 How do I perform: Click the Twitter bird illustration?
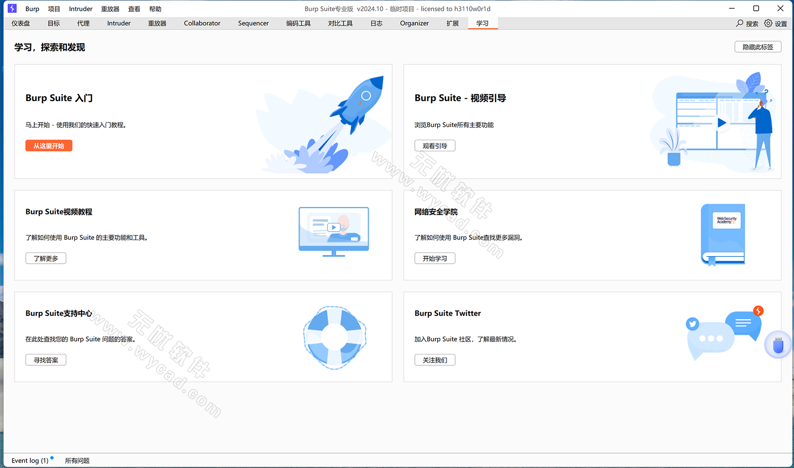click(692, 323)
